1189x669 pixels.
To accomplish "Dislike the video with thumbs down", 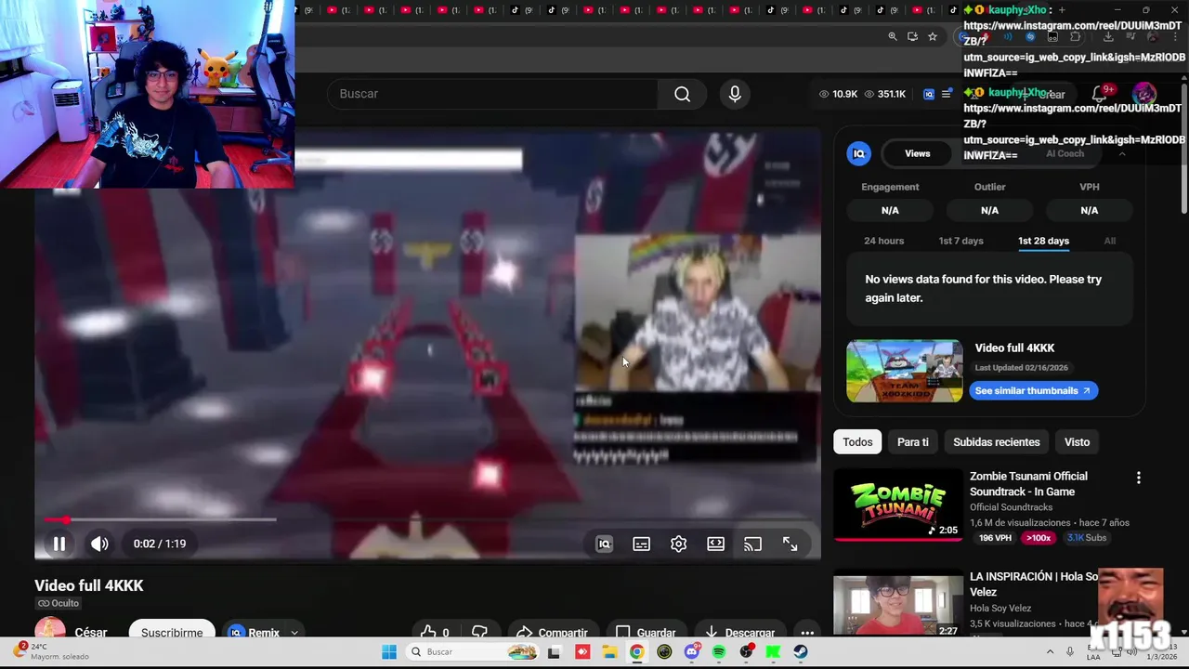I will (x=479, y=632).
